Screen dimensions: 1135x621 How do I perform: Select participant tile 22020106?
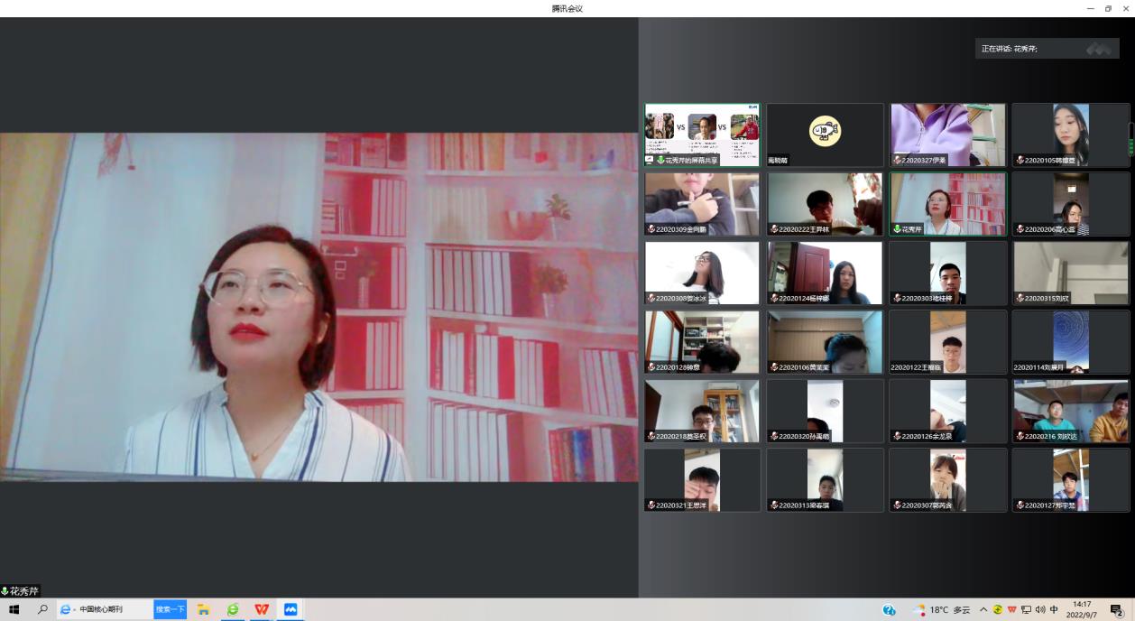[x=826, y=342]
